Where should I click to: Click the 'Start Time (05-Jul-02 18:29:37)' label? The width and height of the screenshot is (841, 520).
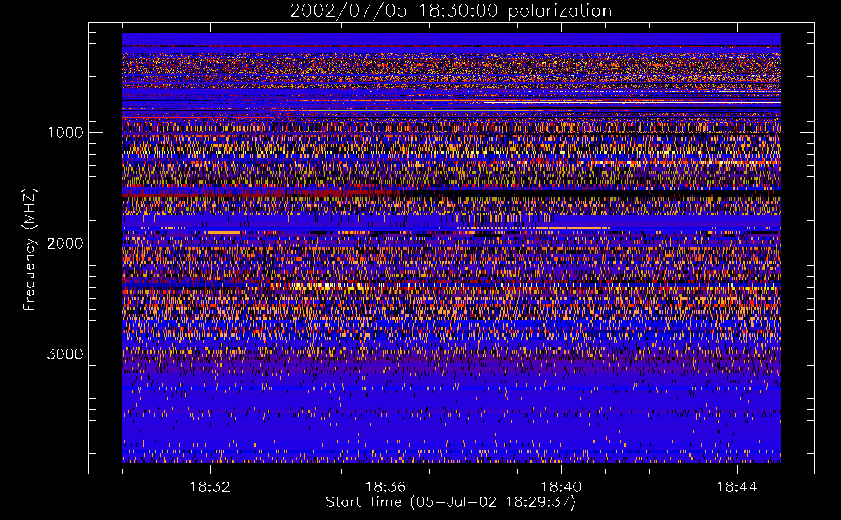coord(451,502)
